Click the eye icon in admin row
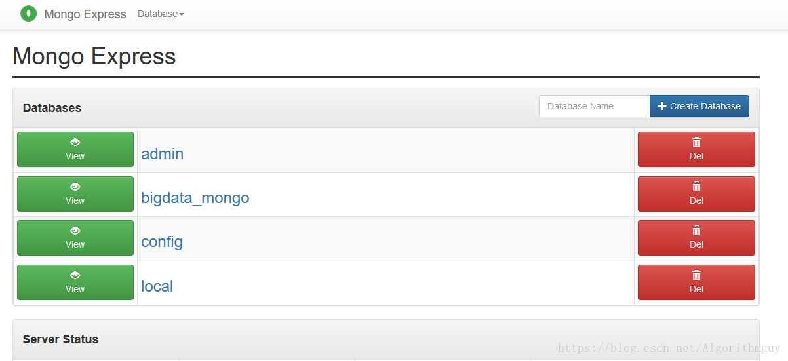788x361 pixels. click(75, 142)
